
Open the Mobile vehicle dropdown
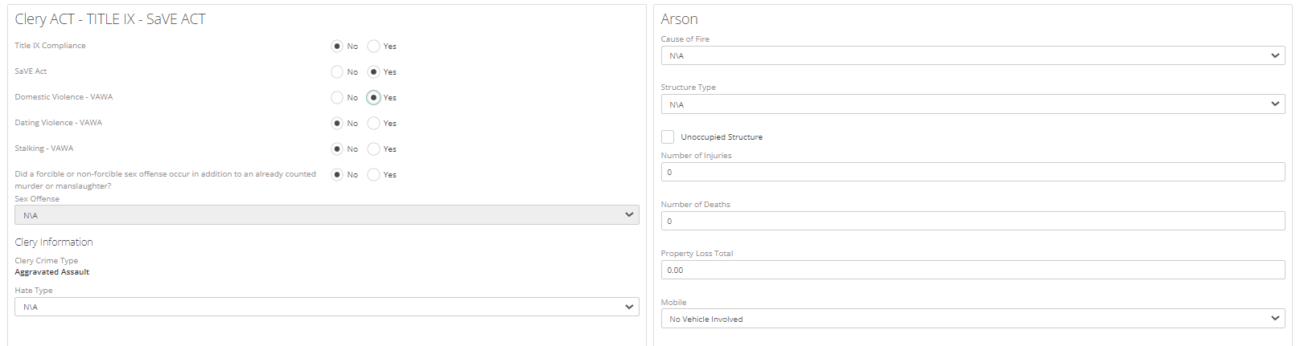tap(973, 319)
